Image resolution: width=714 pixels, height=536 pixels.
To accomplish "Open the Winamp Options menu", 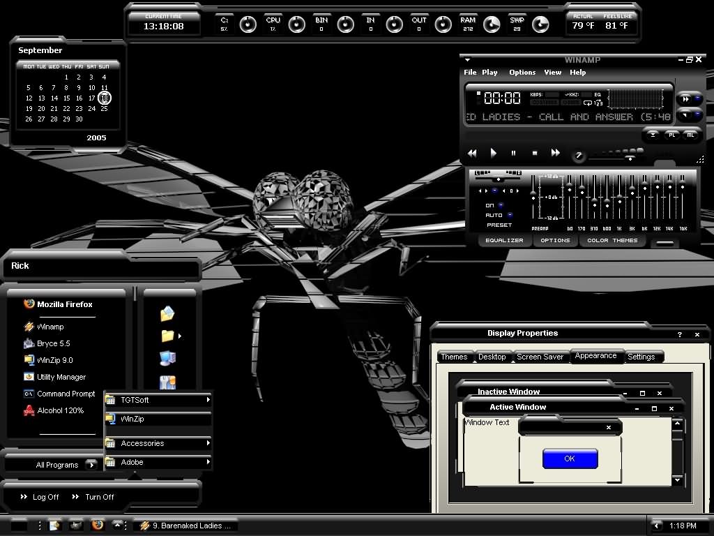I will pyautogui.click(x=522, y=73).
